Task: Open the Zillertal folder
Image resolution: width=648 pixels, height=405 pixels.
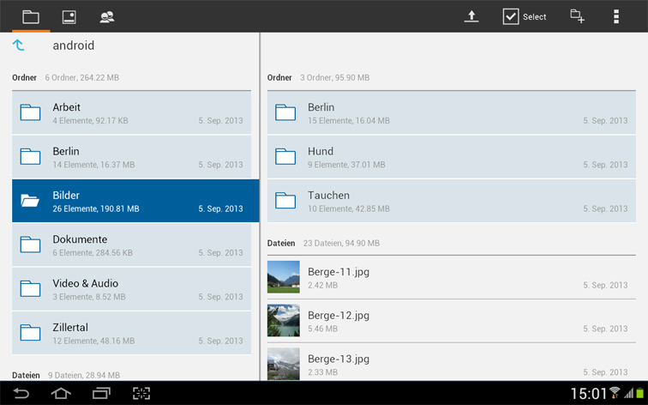Action: click(131, 334)
